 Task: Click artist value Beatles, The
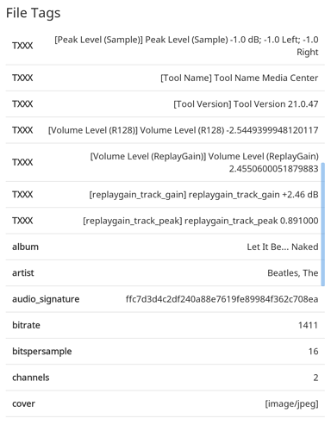(x=293, y=273)
